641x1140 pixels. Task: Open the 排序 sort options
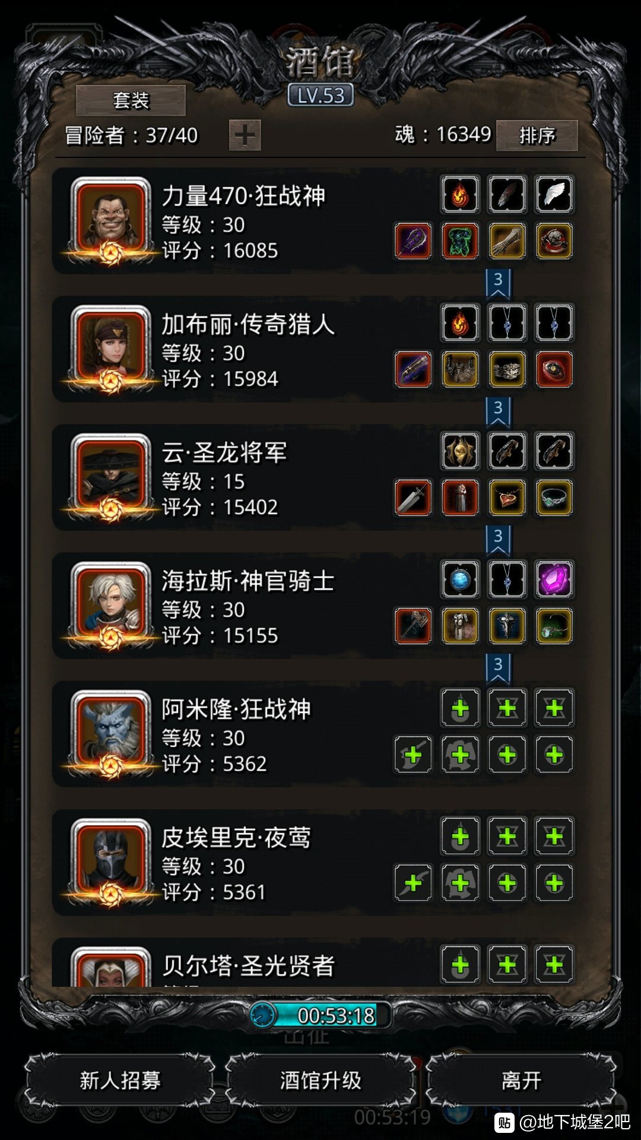pos(537,135)
